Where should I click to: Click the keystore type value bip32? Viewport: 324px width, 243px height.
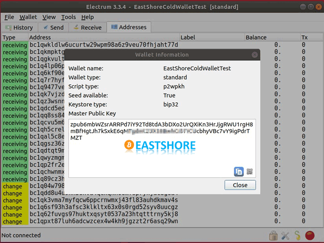coord(171,104)
